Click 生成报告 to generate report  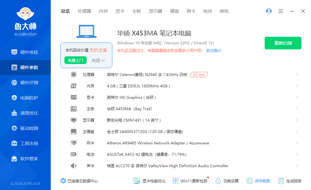tap(290, 181)
